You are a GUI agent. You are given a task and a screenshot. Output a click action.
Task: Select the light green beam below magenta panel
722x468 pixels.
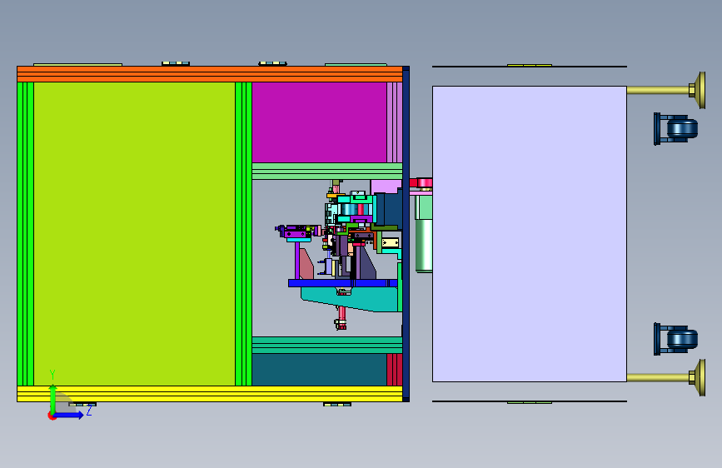point(327,171)
